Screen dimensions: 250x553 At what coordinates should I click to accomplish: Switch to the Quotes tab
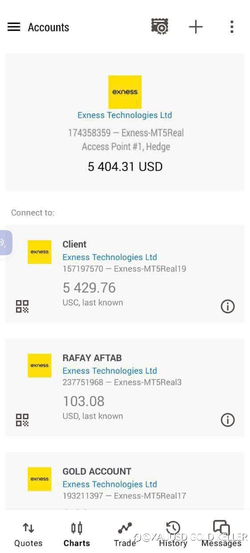coord(28,535)
